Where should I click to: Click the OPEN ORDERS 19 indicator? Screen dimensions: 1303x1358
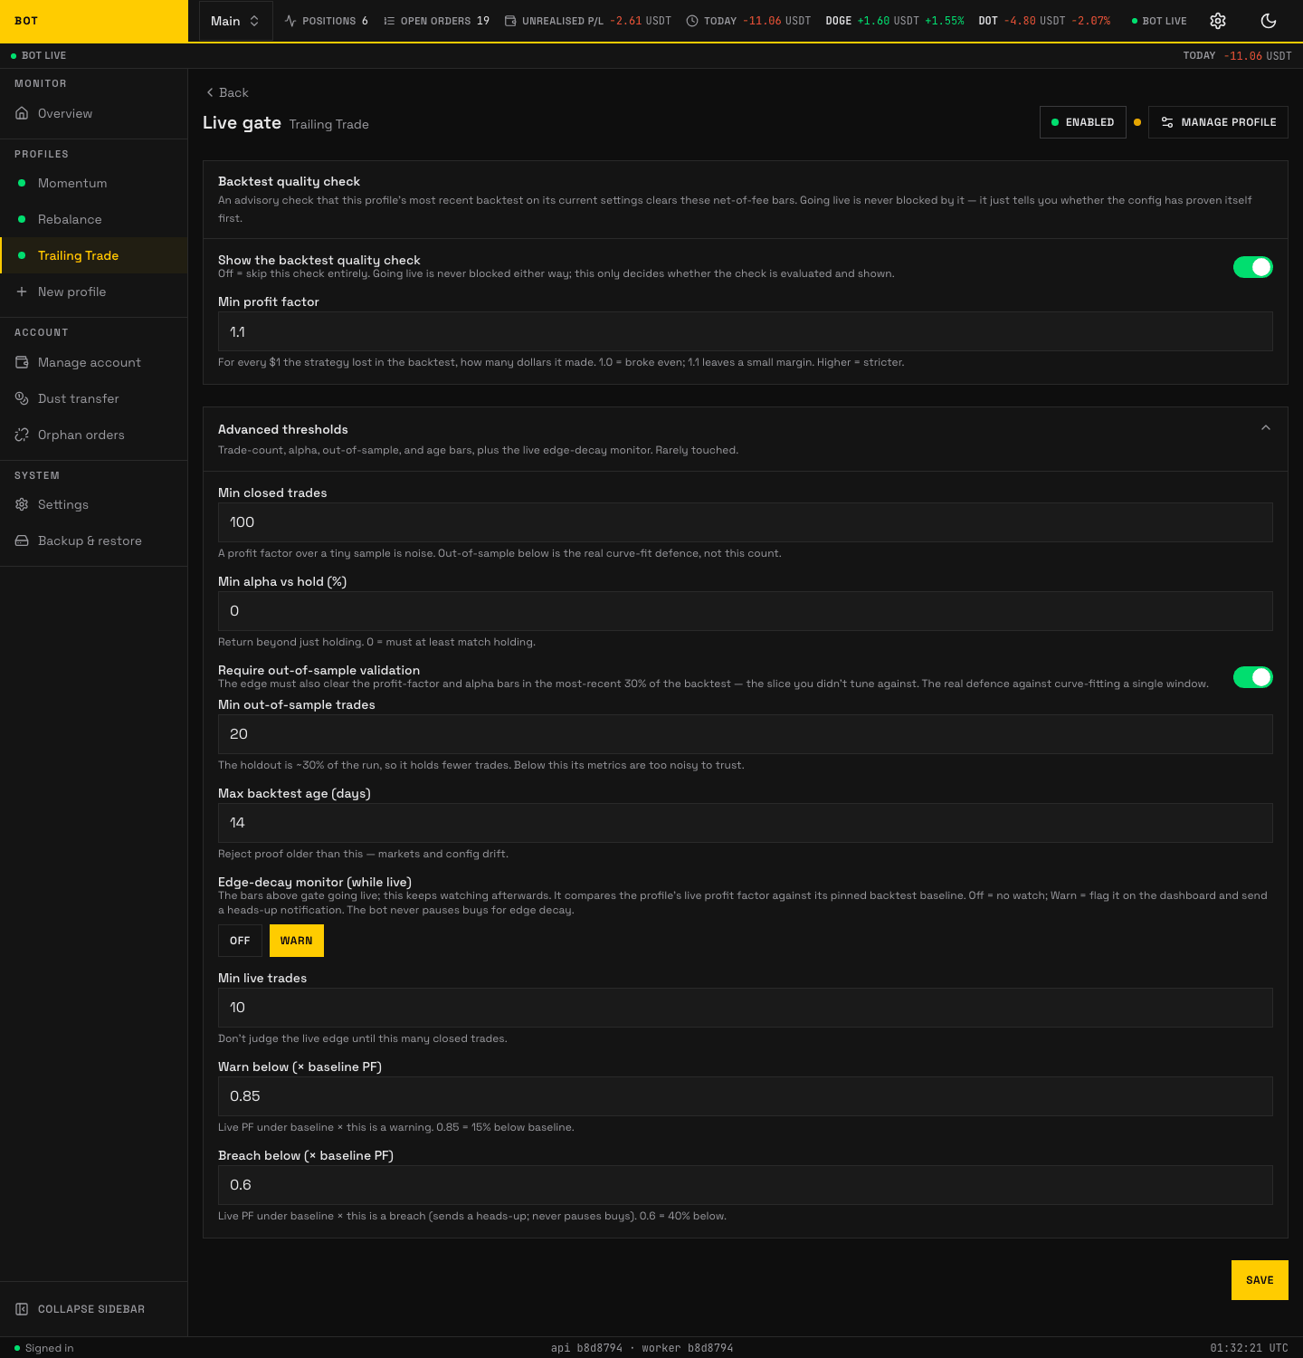[x=437, y=21]
